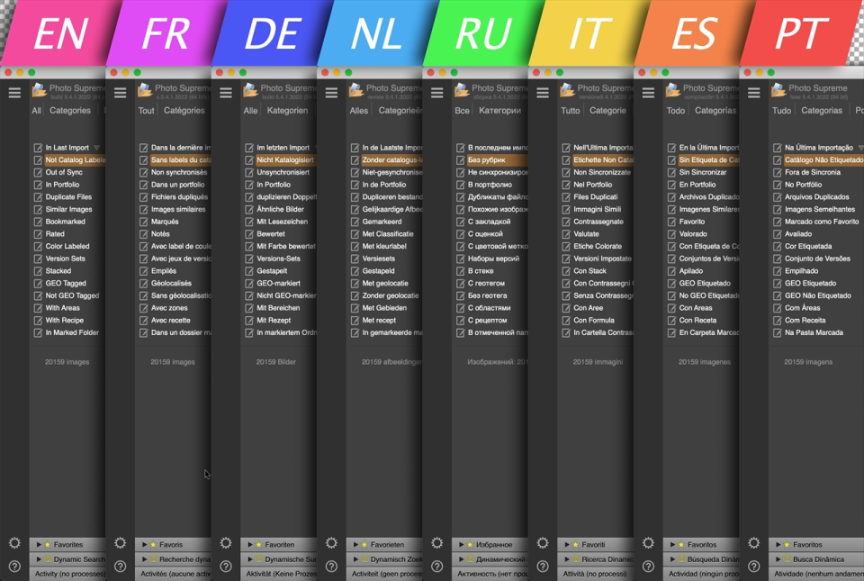
Task: Expand the Favoriti section
Action: point(567,545)
